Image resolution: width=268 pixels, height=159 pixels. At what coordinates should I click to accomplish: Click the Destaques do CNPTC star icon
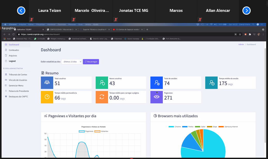click(6, 96)
